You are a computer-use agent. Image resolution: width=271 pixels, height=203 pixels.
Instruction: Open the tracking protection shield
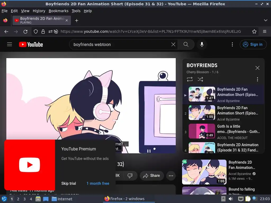click(x=36, y=32)
